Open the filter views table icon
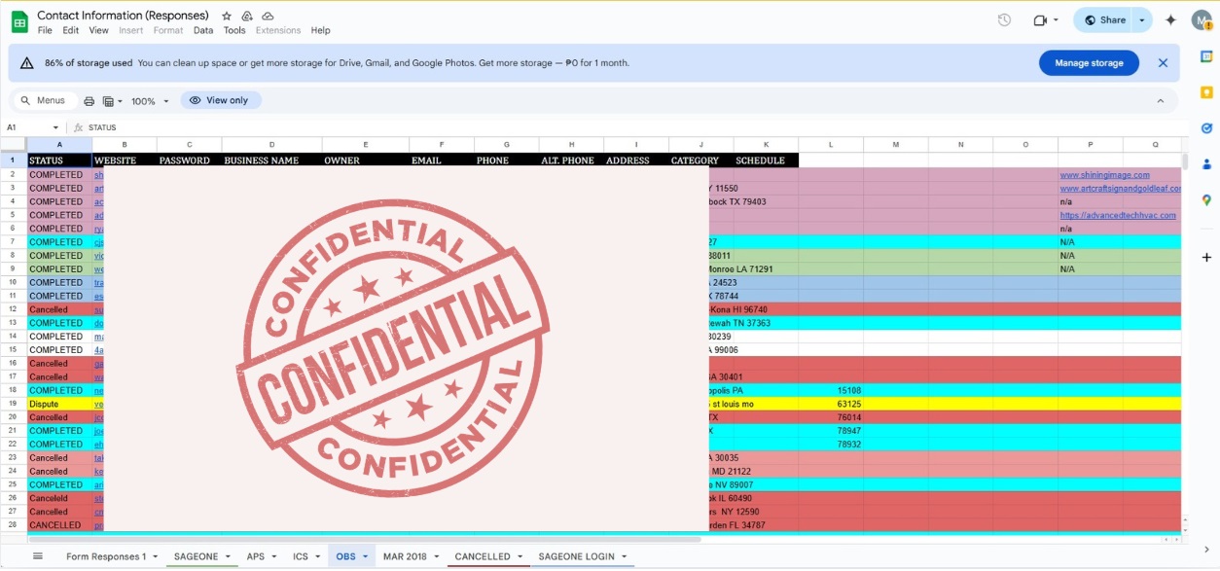 [x=109, y=101]
